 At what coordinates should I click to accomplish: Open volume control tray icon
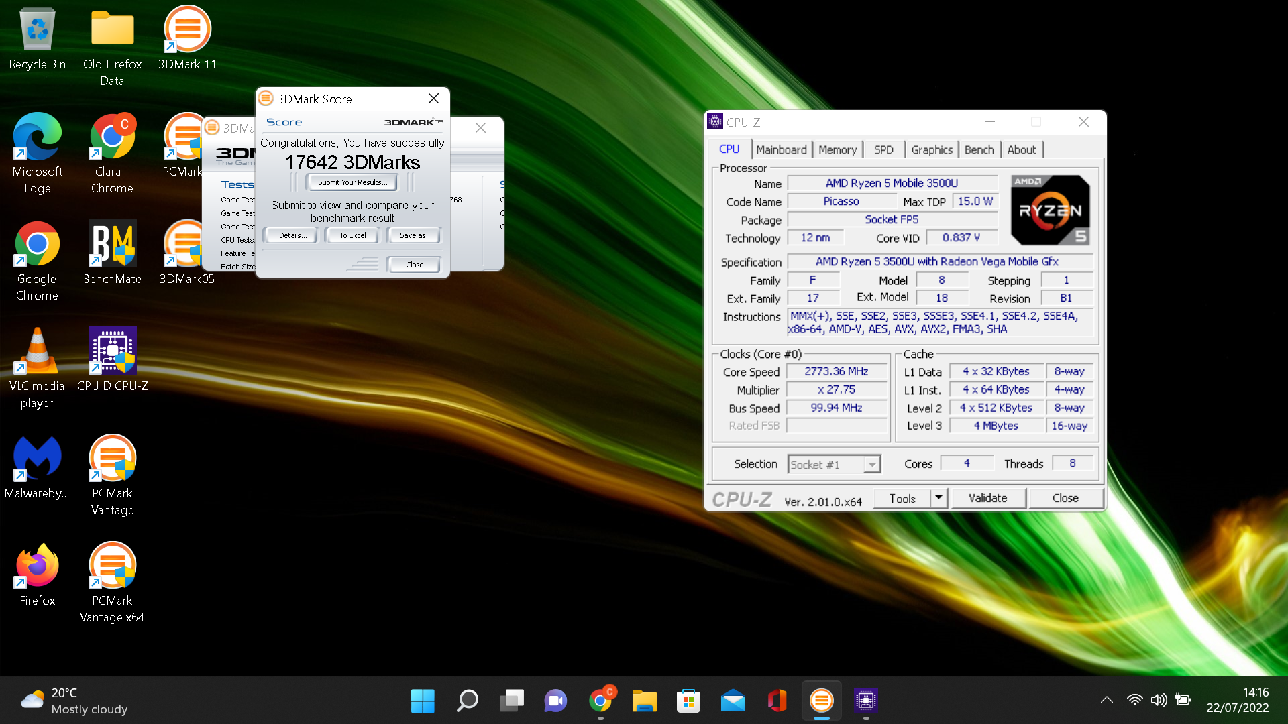point(1159,700)
